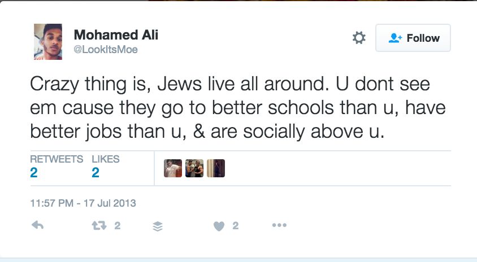
Task: Click the last liker avatar thumbnail
Action: coord(216,168)
